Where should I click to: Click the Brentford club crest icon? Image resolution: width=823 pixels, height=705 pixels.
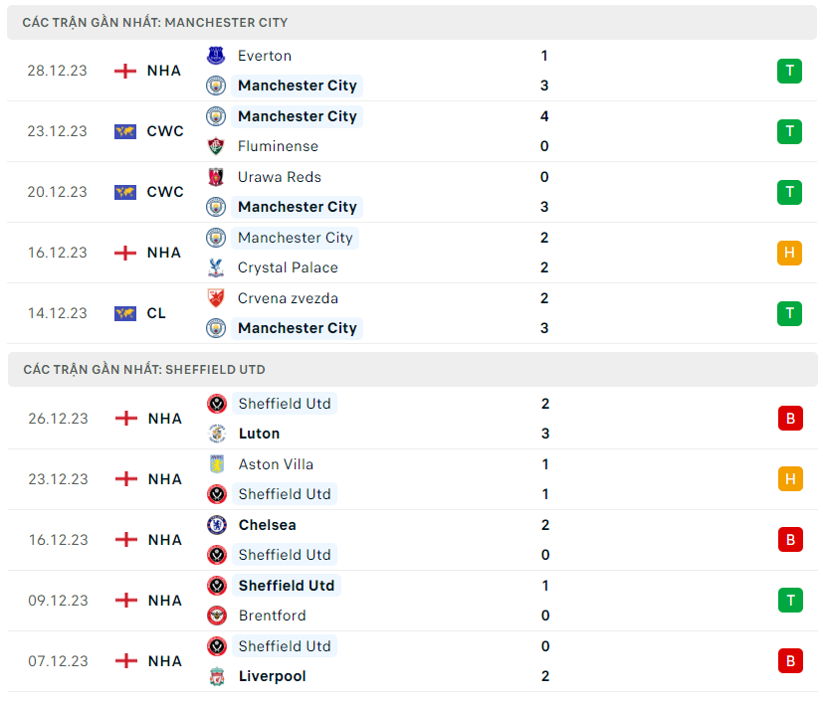[217, 616]
